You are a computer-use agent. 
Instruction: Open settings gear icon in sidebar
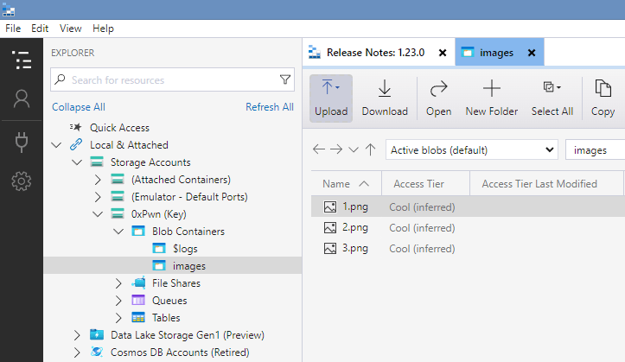point(22,181)
